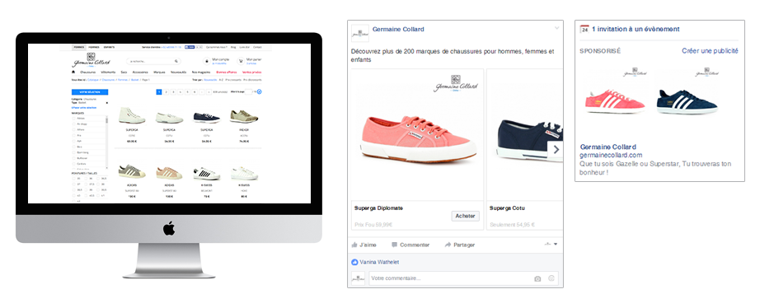Open the calendar event invitation icon
Image resolution: width=760 pixels, height=308 pixels.
click(x=584, y=29)
